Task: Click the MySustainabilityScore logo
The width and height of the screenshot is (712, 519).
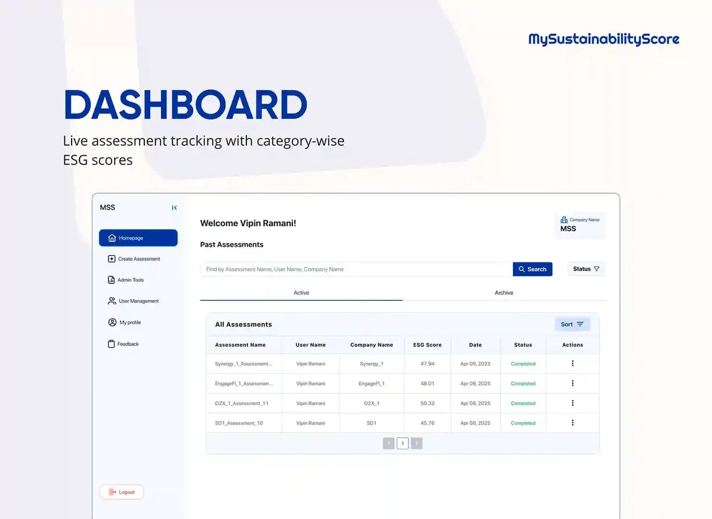Action: coord(604,39)
